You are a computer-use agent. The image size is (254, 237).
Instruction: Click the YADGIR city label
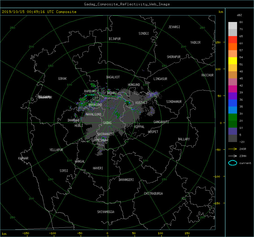195,43
